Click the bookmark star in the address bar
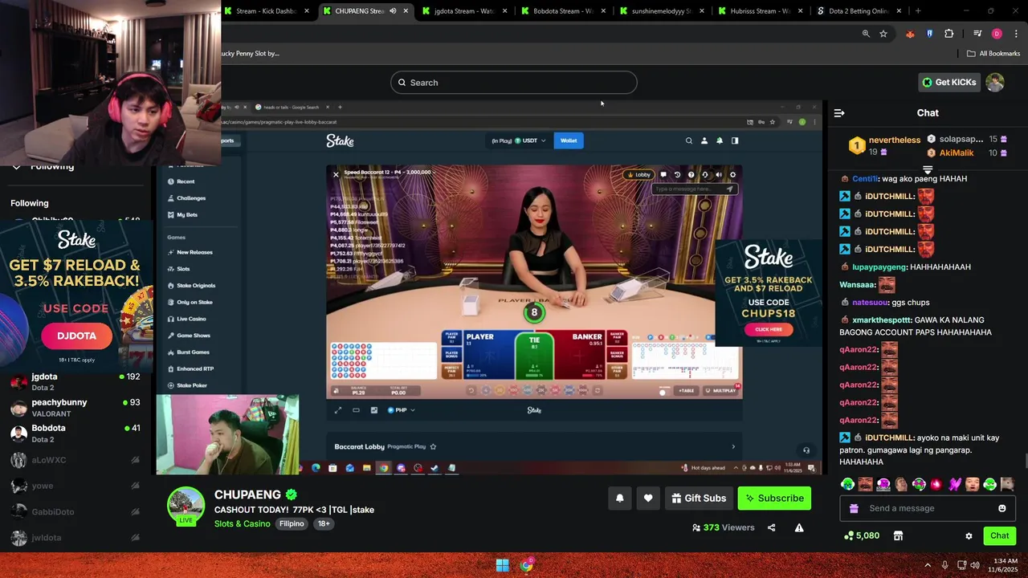This screenshot has height=578, width=1028. pos(883,34)
